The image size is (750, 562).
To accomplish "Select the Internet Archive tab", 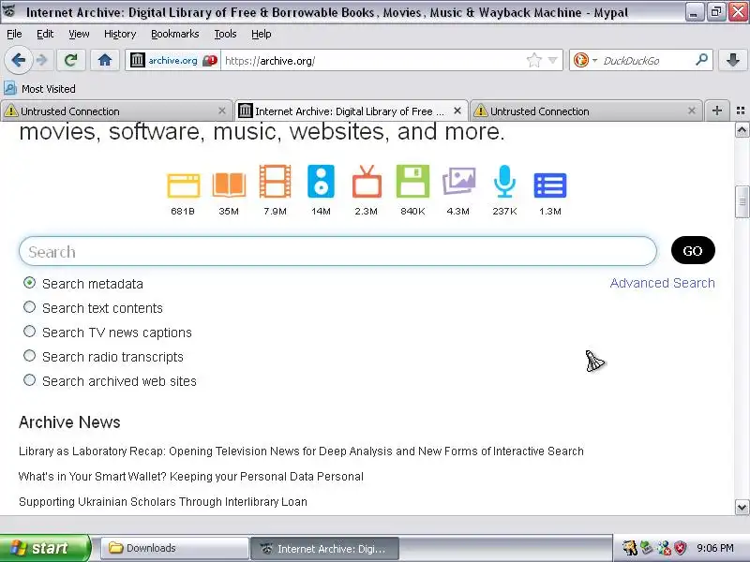I will 351,111.
